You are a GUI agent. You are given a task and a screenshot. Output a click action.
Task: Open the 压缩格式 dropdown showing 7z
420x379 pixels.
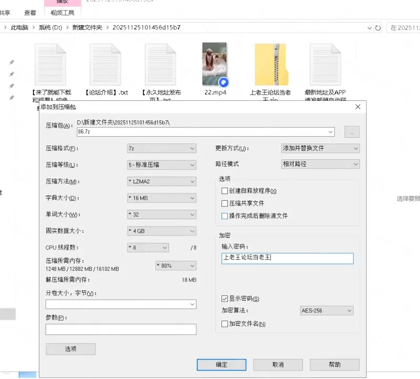pyautogui.click(x=161, y=148)
